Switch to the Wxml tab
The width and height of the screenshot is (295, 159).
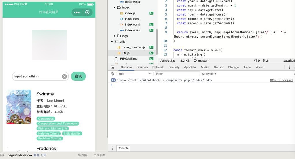pyautogui.click(x=259, y=67)
